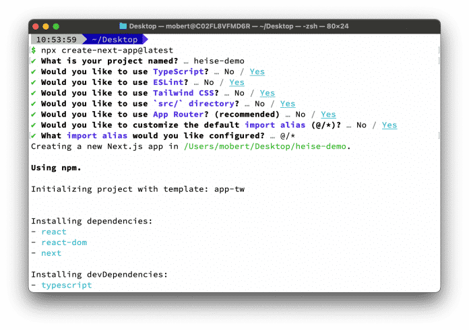This screenshot has width=469, height=330.
Task: Click the 'react' dependency entry
Action: 54,232
